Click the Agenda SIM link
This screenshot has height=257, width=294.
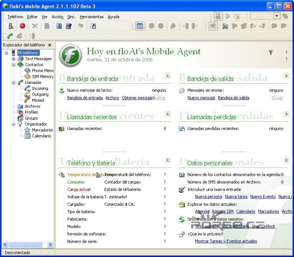223,212
